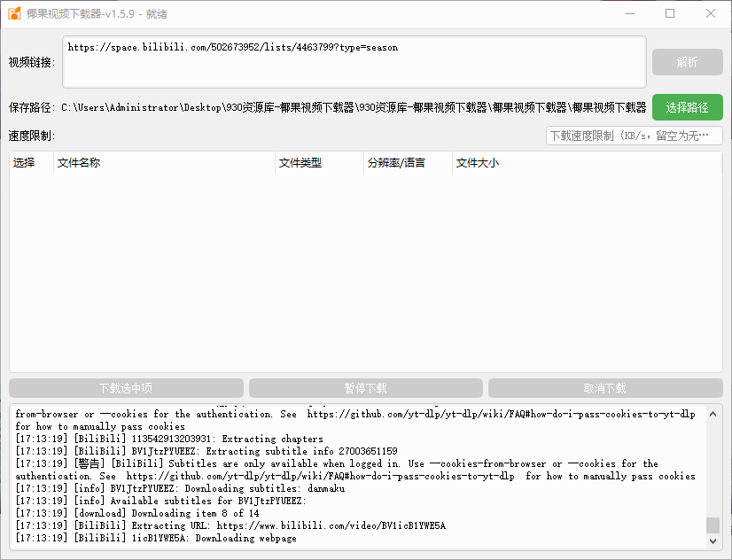Click the save path text
The height and width of the screenshot is (560, 732).
point(354,107)
